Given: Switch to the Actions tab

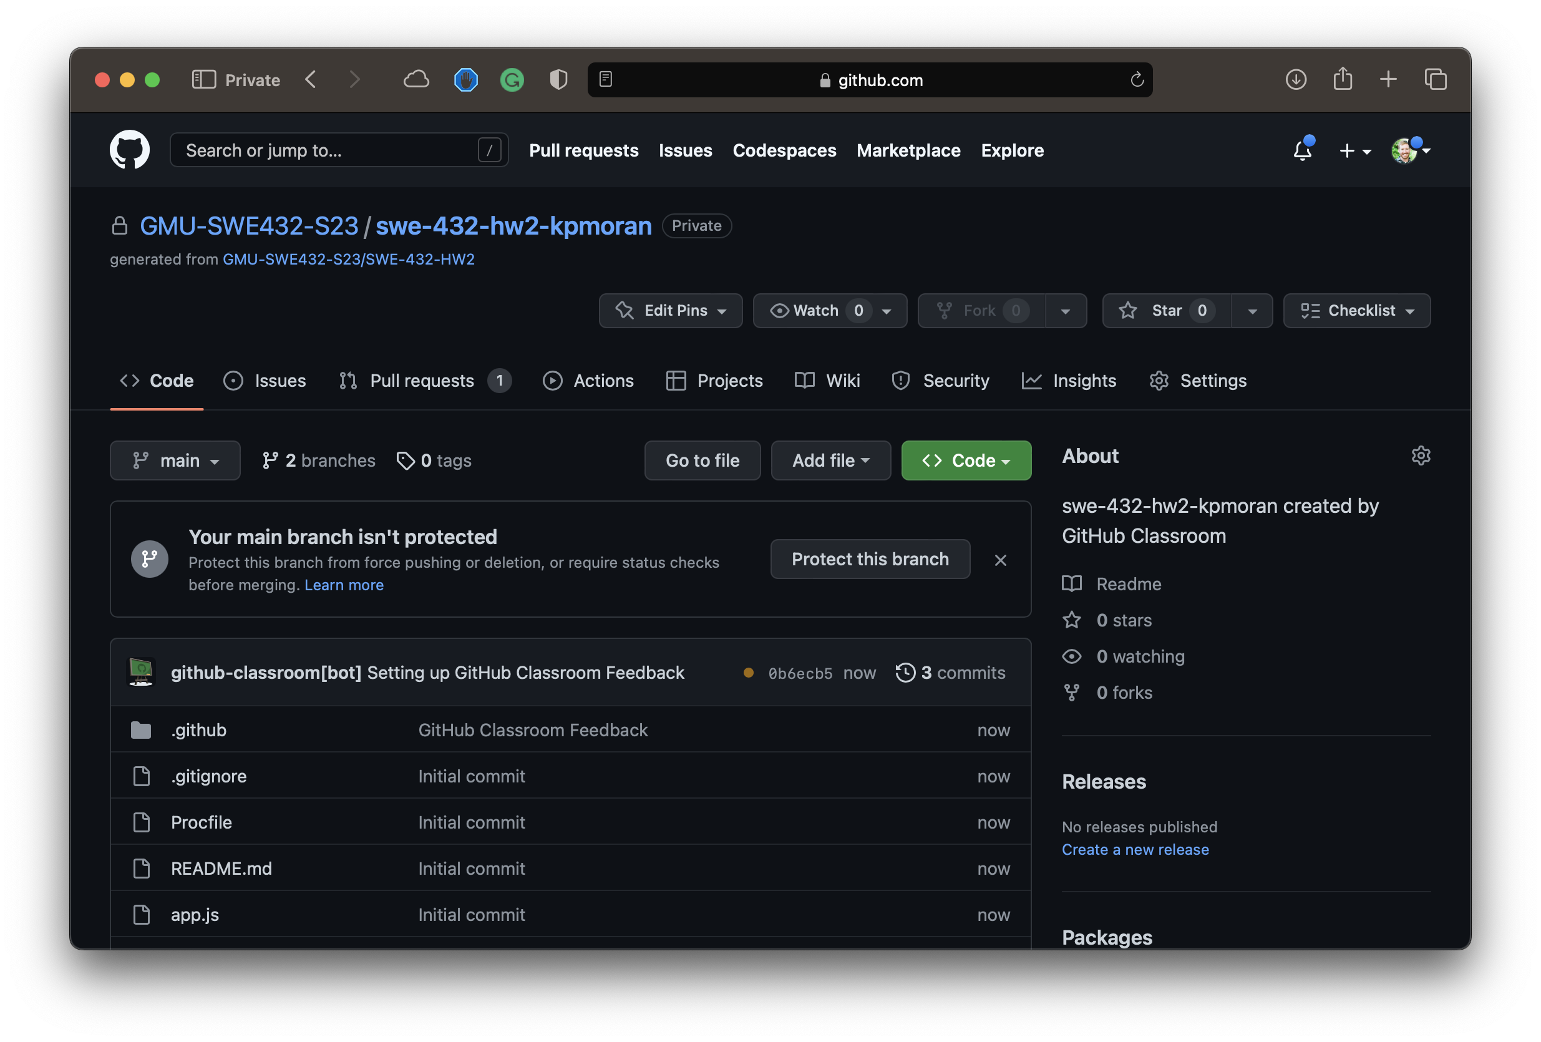Looking at the screenshot, I should [x=588, y=381].
